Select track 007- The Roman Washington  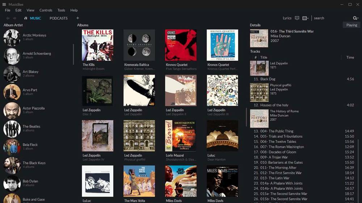tap(304, 147)
